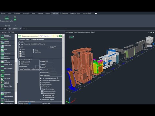This screenshot has width=155, height=116.
Task: Expand the Expose ribbon panel arrow
Action: pos(16,26)
